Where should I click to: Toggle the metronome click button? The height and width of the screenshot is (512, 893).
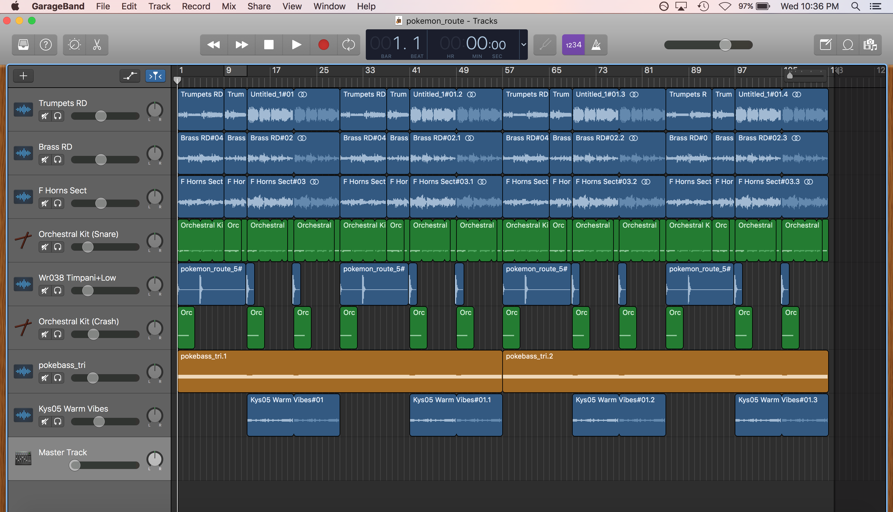596,45
